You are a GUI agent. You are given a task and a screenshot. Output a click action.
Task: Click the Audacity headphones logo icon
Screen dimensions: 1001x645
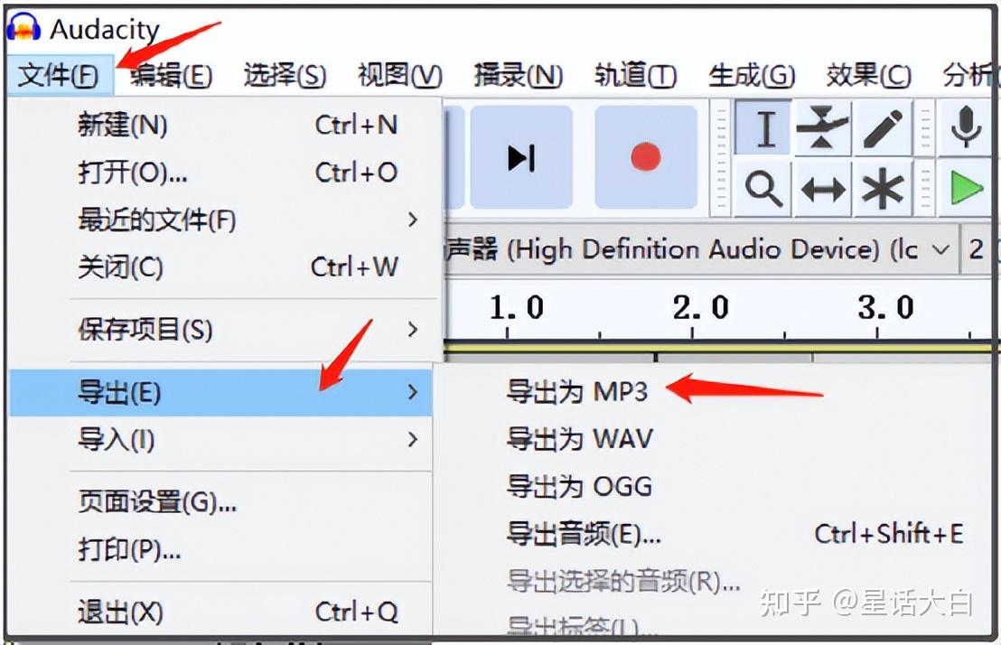[x=23, y=27]
